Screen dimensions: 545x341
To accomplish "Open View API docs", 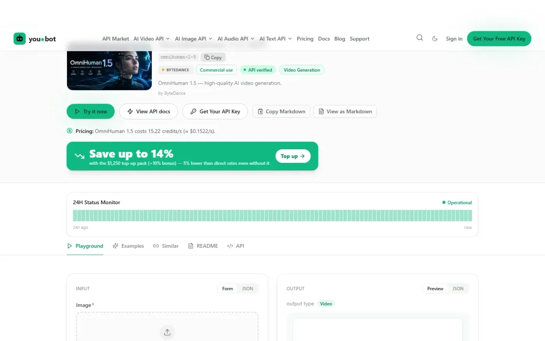I will (148, 111).
